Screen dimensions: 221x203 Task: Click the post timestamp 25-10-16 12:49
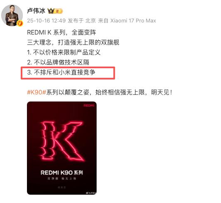[x=46, y=21]
